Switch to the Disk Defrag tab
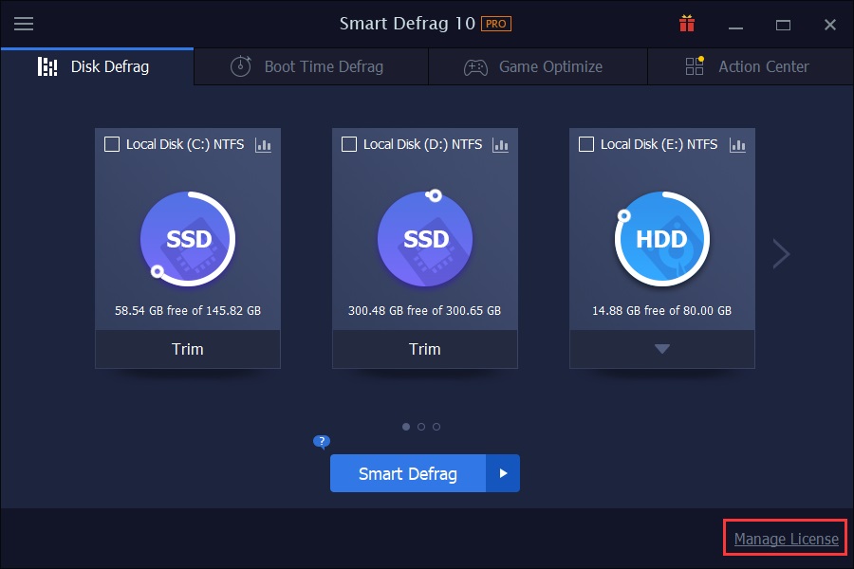This screenshot has height=569, width=854. click(97, 66)
